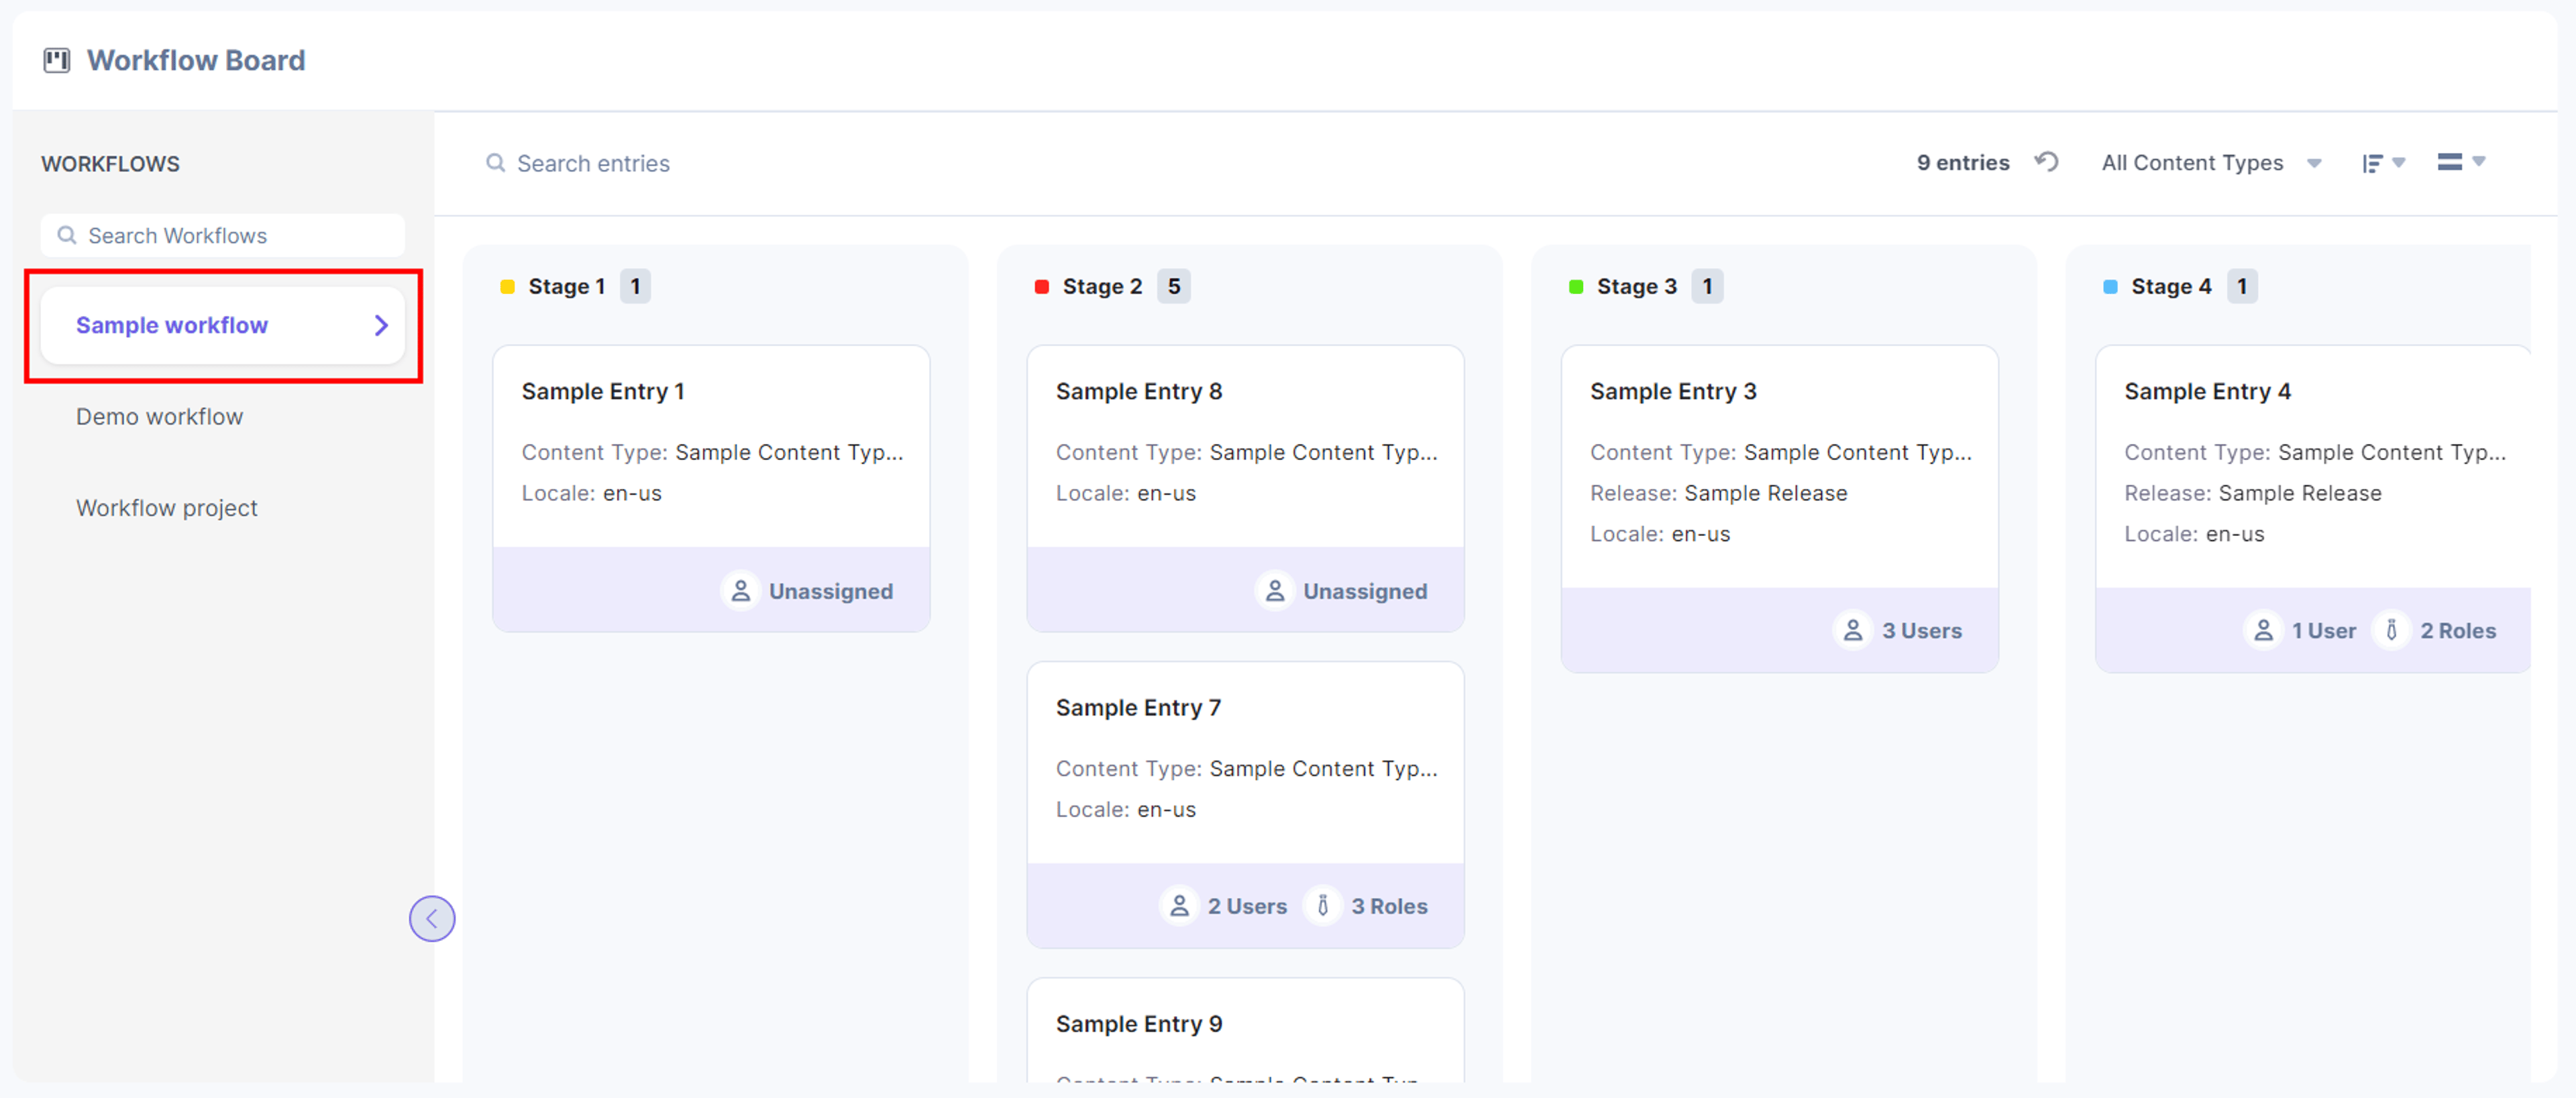Image resolution: width=2576 pixels, height=1098 pixels.
Task: Click Release: Sample Release on Sample Entry 4
Action: (x=2252, y=493)
